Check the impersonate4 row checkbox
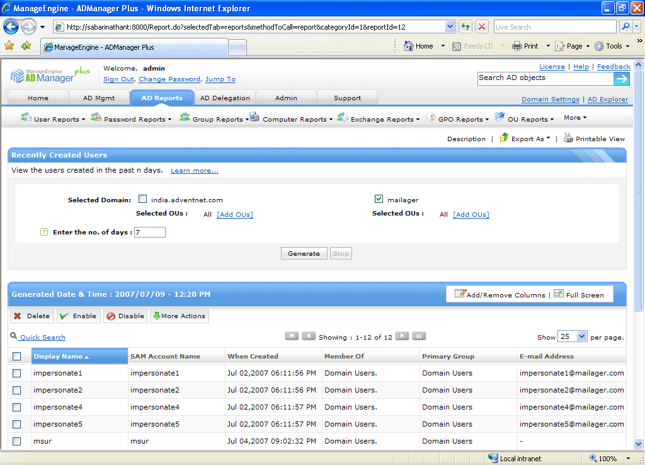The image size is (645, 465). (x=17, y=407)
